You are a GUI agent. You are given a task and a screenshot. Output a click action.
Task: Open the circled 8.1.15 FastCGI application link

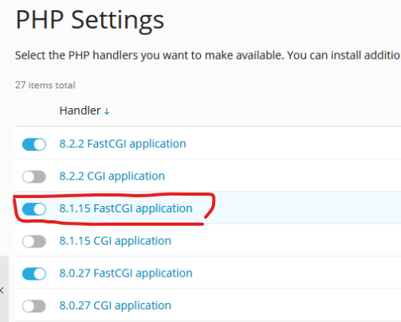click(126, 208)
